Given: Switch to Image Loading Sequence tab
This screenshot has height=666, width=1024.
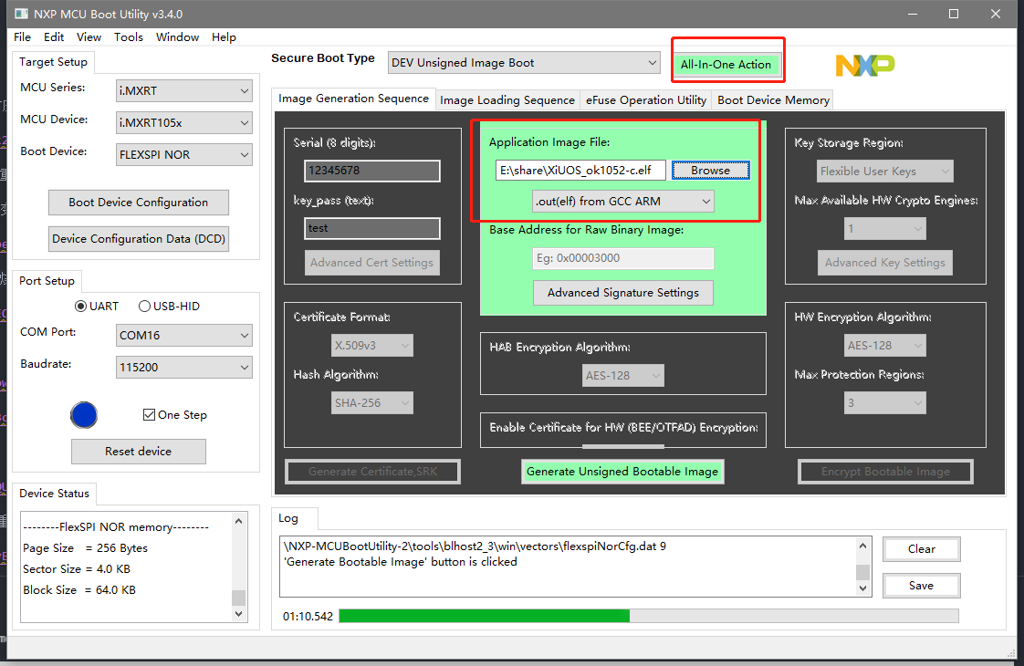Looking at the screenshot, I should tap(507, 100).
